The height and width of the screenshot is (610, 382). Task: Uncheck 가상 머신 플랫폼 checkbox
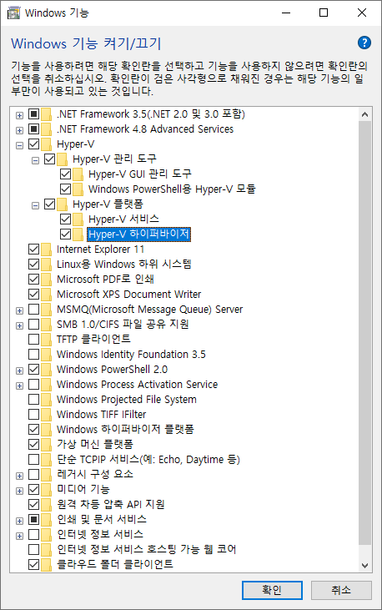(34, 444)
